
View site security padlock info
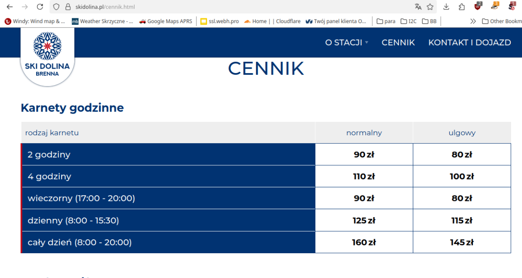(67, 7)
